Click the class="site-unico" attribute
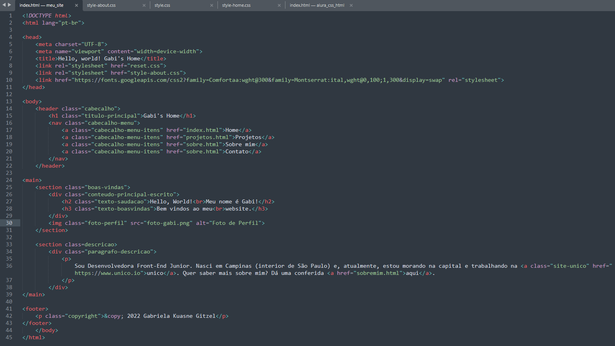This screenshot has height=346, width=615. tap(560, 266)
